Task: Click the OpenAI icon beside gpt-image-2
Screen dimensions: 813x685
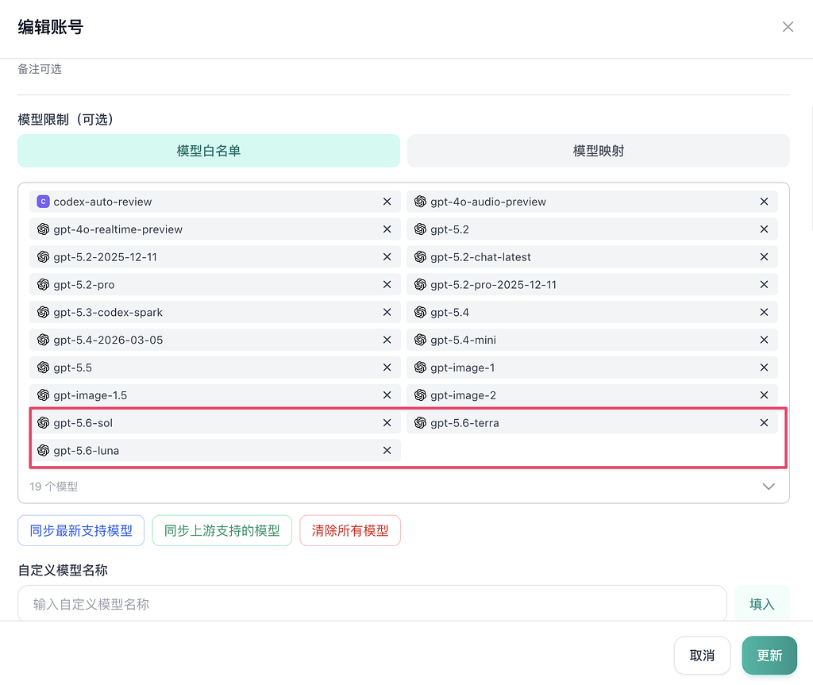Action: [x=421, y=395]
